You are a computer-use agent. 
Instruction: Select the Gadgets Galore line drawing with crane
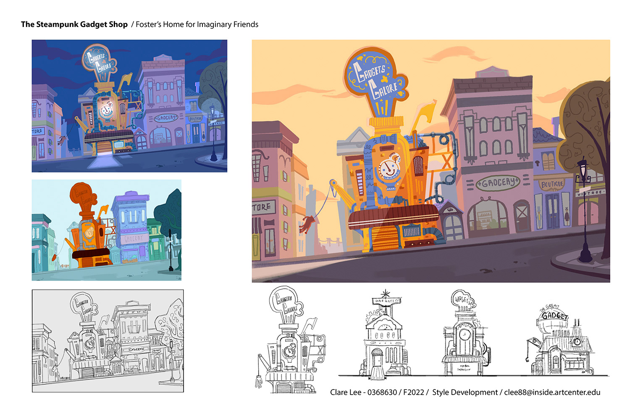coord(291,340)
